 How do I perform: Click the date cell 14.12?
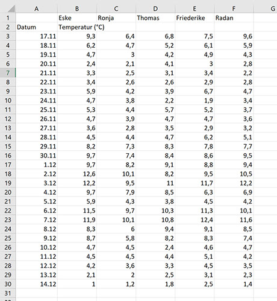37,284
